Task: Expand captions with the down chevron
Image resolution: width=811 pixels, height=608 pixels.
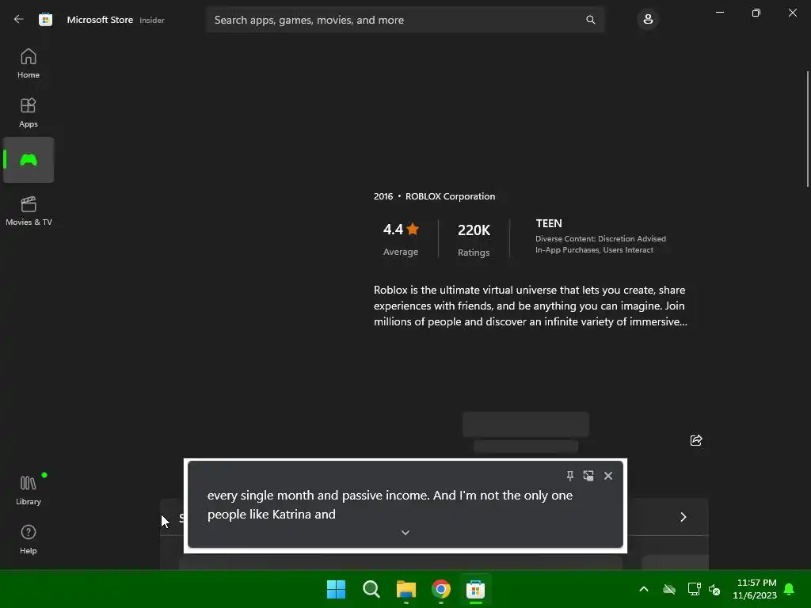Action: coord(405,533)
